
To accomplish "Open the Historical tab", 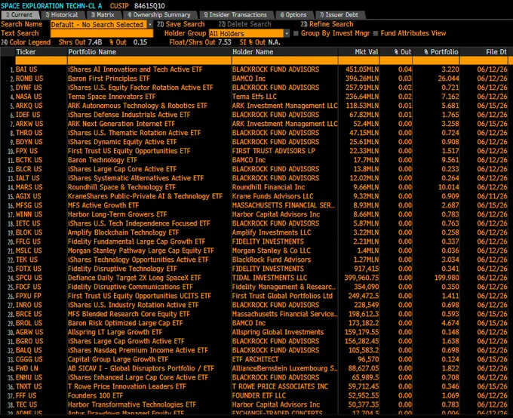I will [63, 15].
